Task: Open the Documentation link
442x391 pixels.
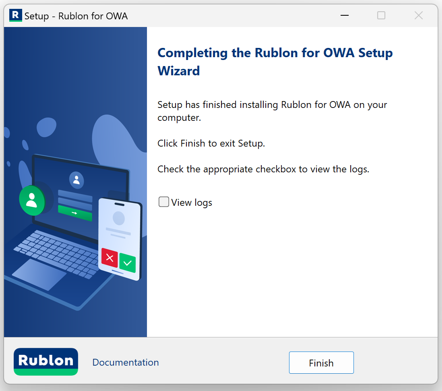Action: tap(126, 362)
